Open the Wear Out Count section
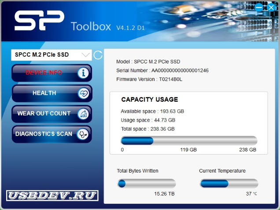 [52, 114]
